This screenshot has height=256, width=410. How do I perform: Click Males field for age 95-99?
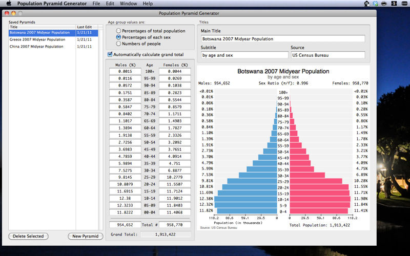click(x=125, y=78)
